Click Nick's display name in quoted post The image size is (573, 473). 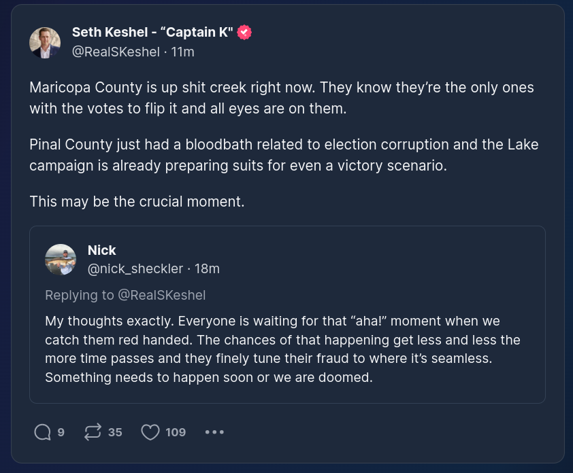pyautogui.click(x=101, y=250)
